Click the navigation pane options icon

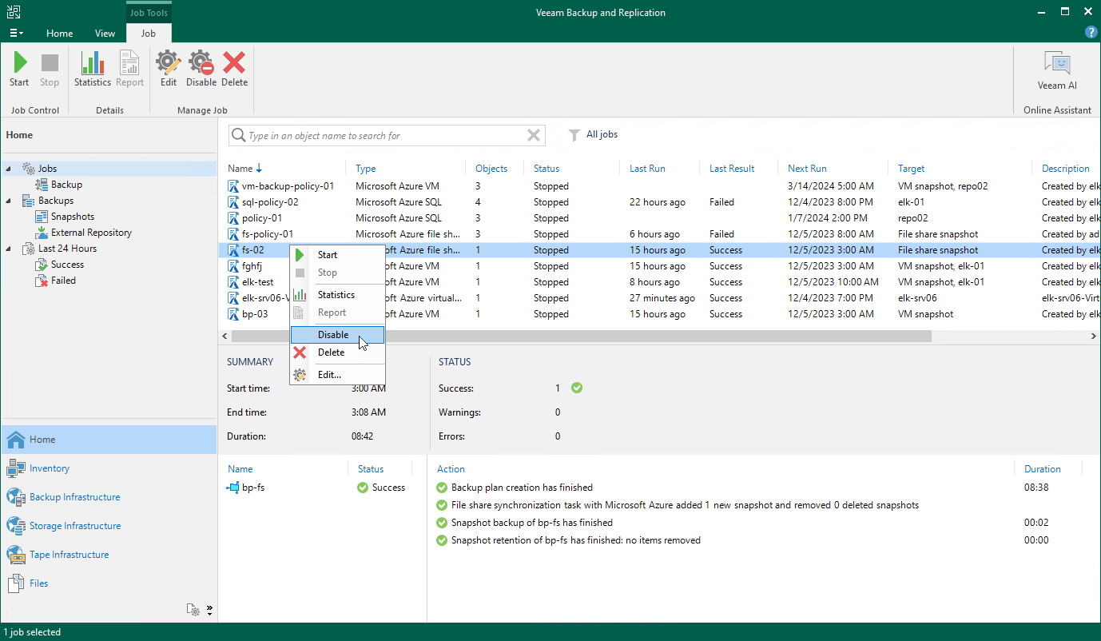click(x=193, y=610)
